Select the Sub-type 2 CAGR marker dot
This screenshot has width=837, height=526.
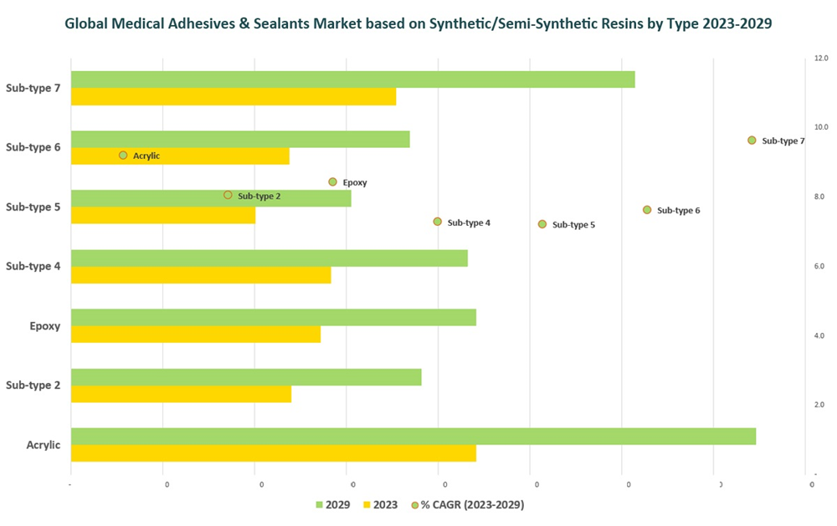228,195
